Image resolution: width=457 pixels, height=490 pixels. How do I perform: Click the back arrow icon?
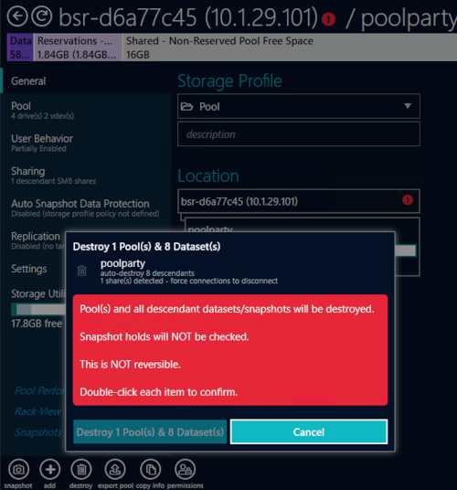(x=17, y=16)
